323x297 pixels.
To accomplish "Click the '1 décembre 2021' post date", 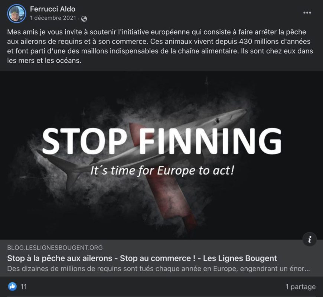I will pyautogui.click(x=53, y=18).
